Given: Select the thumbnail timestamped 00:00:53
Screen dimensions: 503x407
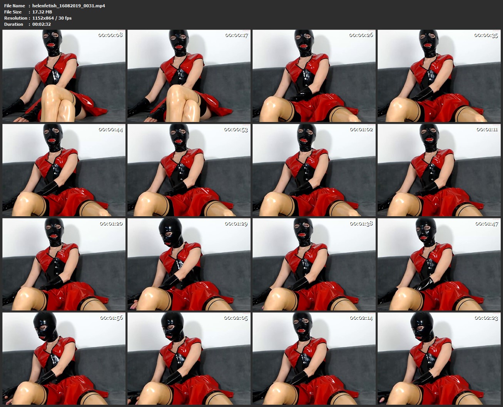Looking at the screenshot, I should click(189, 170).
